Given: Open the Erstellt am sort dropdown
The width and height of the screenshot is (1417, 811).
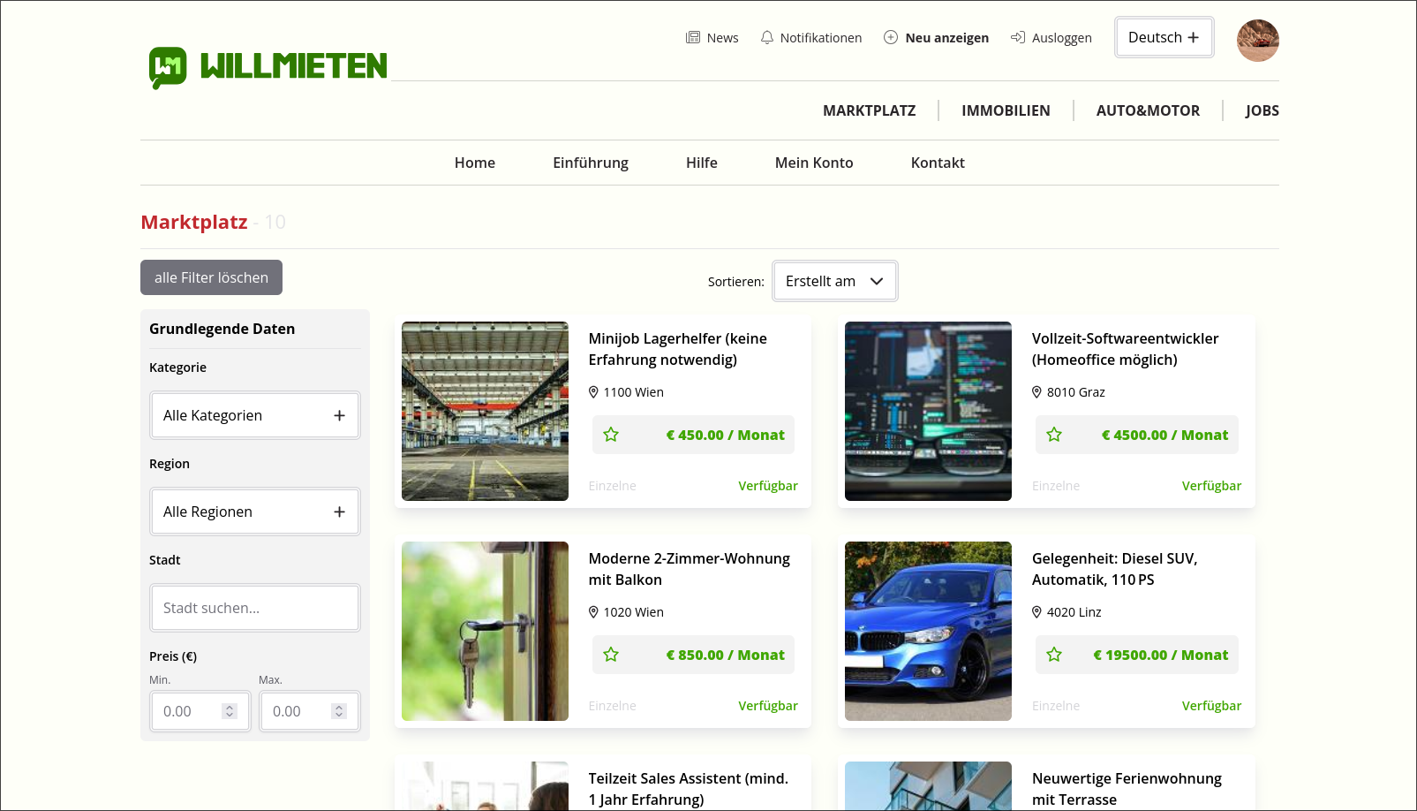Looking at the screenshot, I should [834, 281].
